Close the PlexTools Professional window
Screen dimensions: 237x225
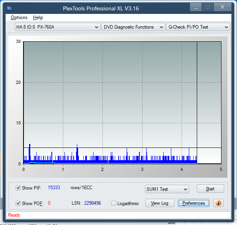(x=222, y=7)
